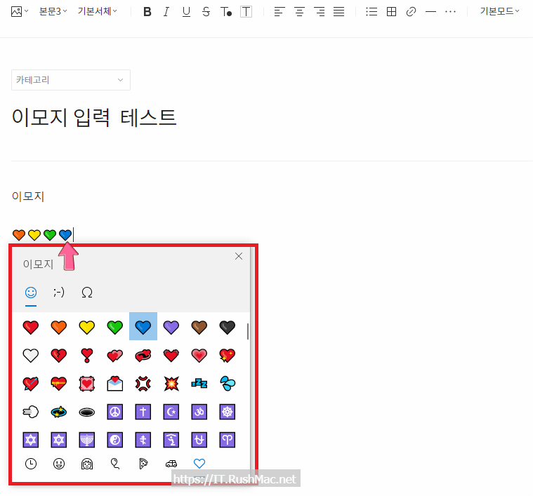Insert the latin cross emoji
This screenshot has height=496, width=533.
coord(143,412)
